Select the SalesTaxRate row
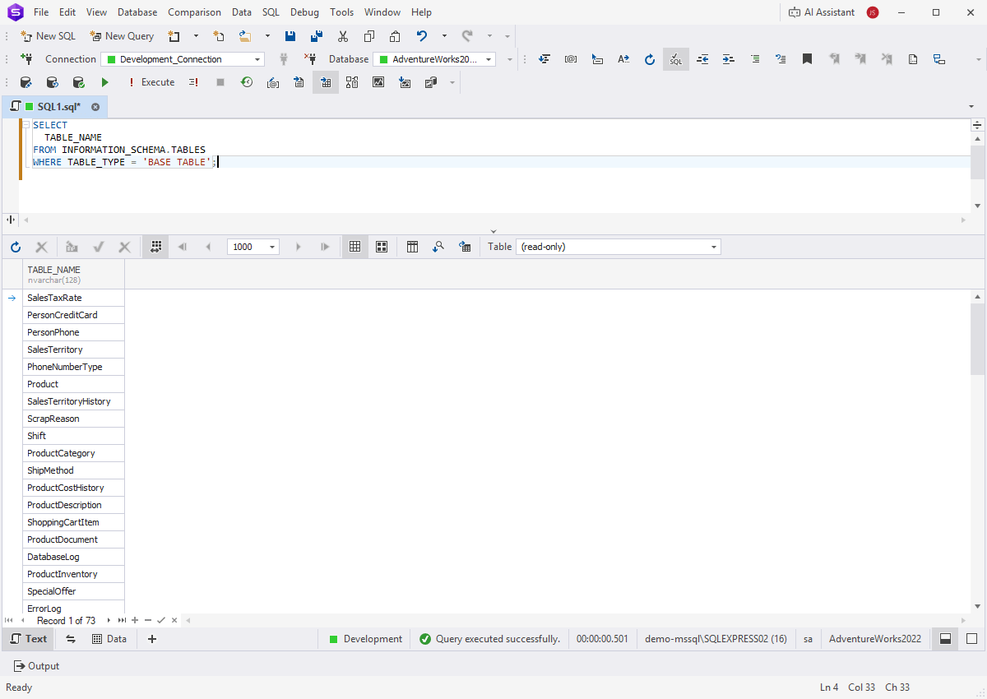 [x=74, y=298]
